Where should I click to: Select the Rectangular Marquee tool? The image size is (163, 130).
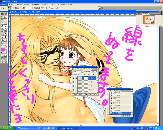tap(2, 17)
